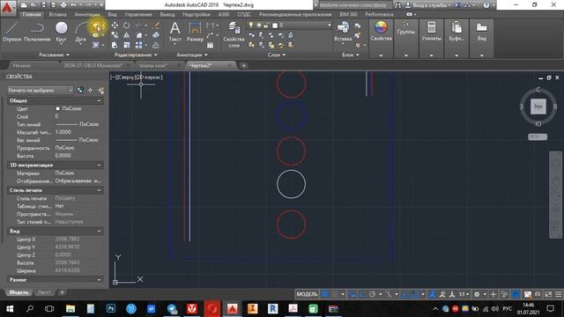564x317 pixels.
Task: Open the Лист1 layout tab
Action: [45, 292]
